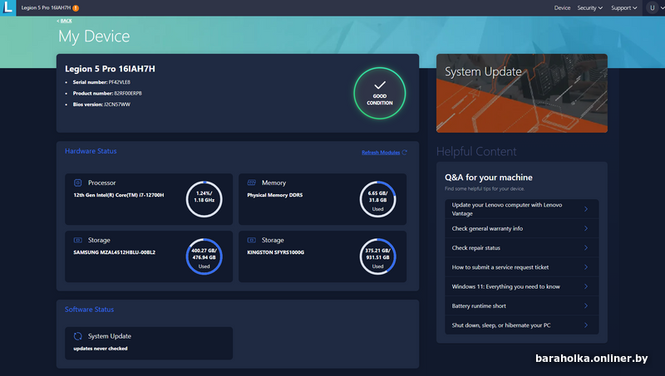Click the updates never checked text
Viewport: 665px width, 376px height.
tap(101, 349)
